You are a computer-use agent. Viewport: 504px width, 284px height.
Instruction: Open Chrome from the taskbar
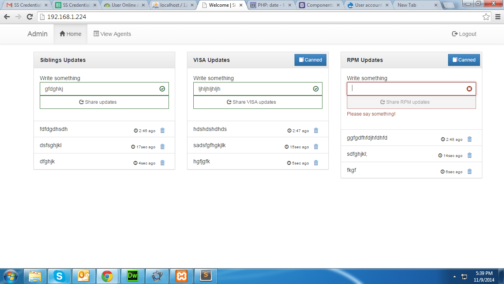pyautogui.click(x=108, y=276)
